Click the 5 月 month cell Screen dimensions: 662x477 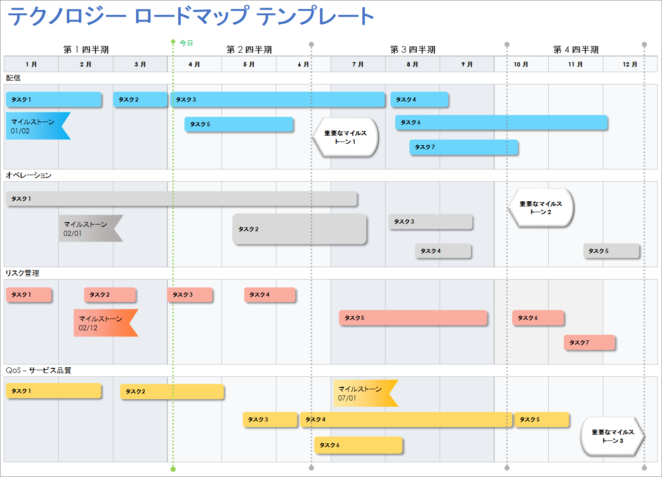pyautogui.click(x=249, y=64)
